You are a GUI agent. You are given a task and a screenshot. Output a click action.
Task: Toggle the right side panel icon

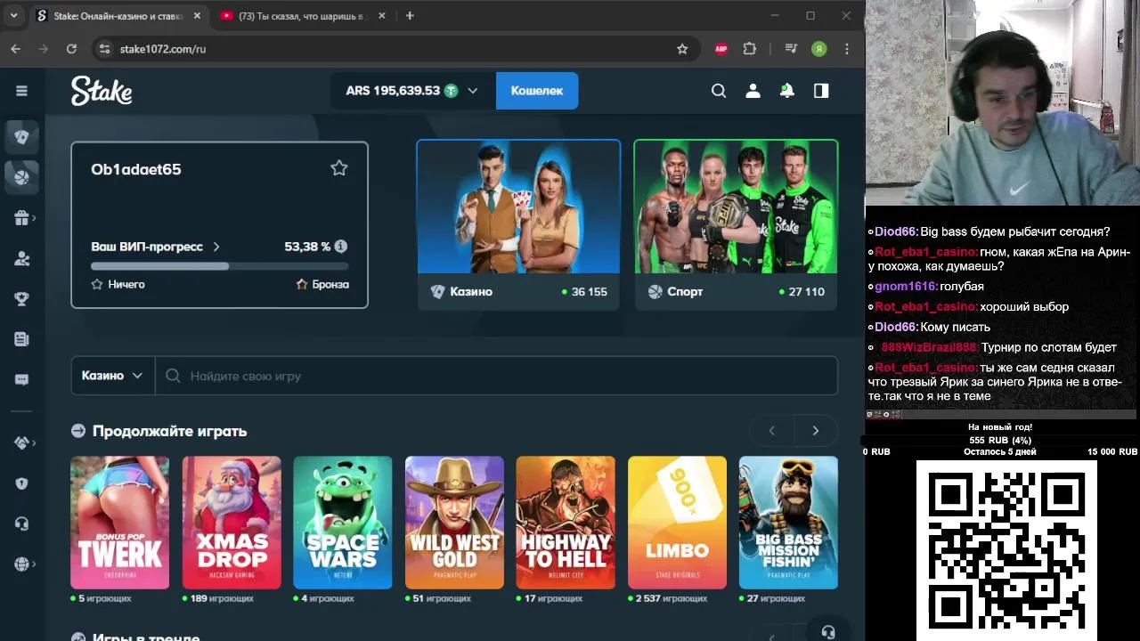click(x=821, y=91)
